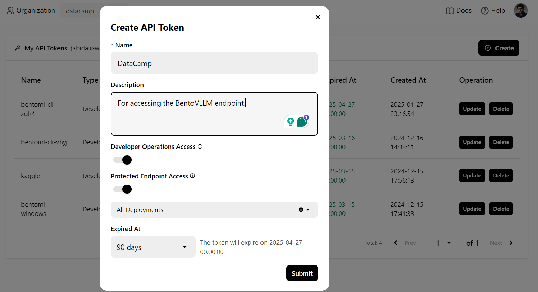Go to previous page arrow
538x292 pixels.
point(396,243)
